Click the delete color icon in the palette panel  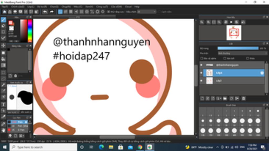15,76
